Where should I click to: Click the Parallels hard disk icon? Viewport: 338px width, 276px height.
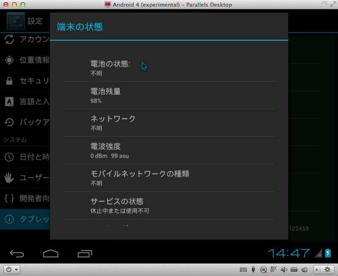294,270
